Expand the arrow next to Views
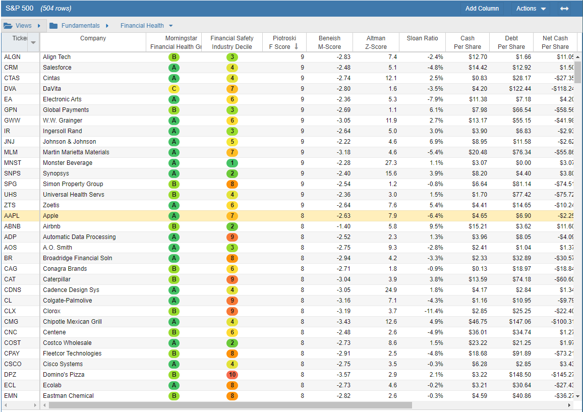Viewport: 583px width, 412px height. 39,26
